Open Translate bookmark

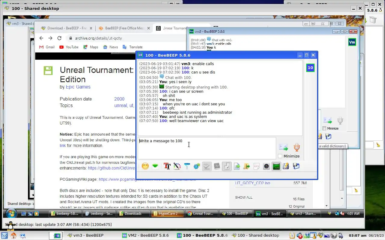coord(132,47)
